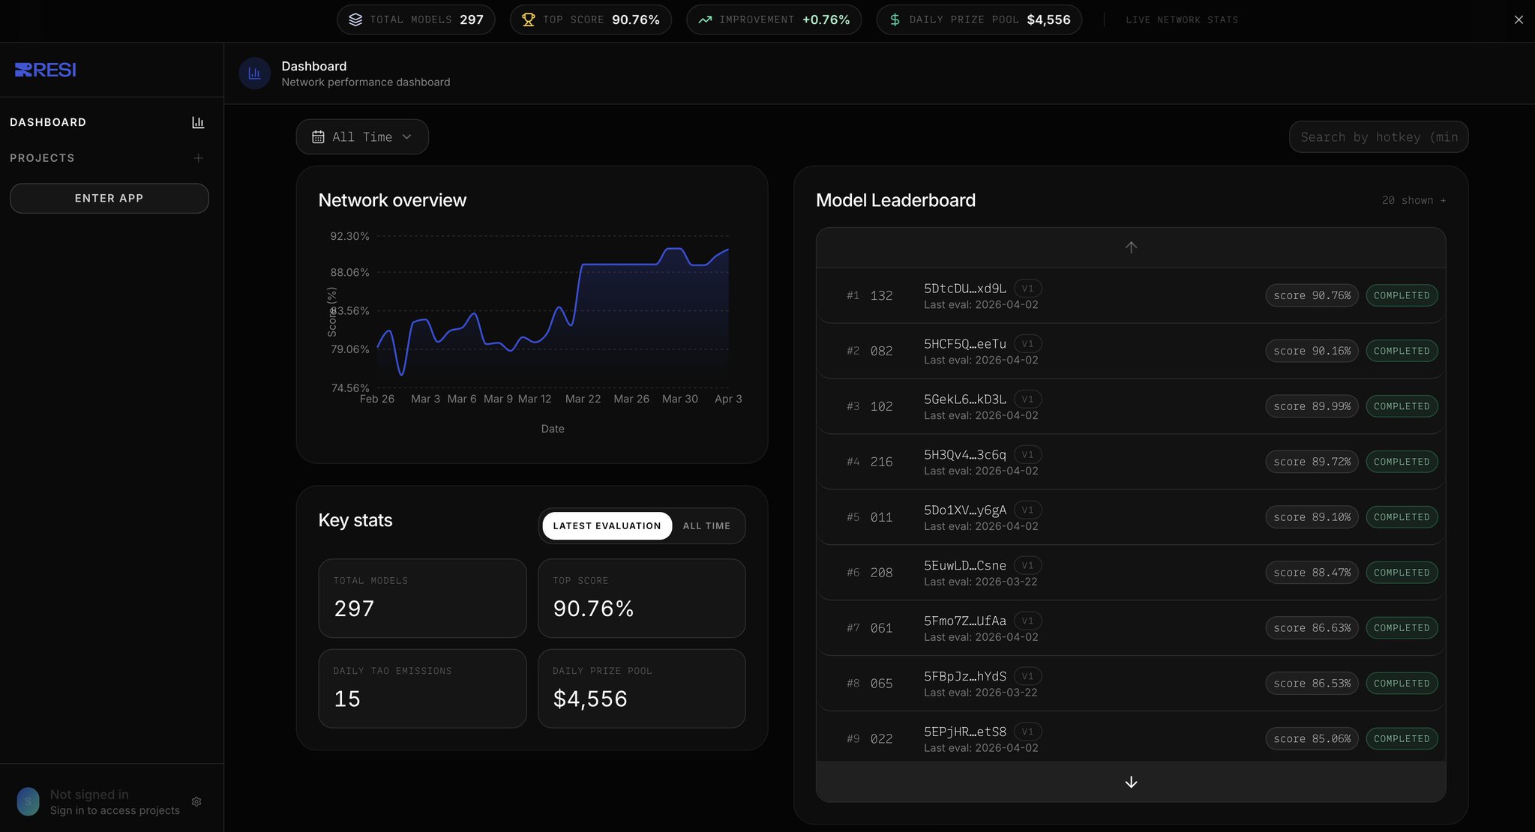
Task: Select Dashboard in the sidebar
Action: [x=48, y=122]
